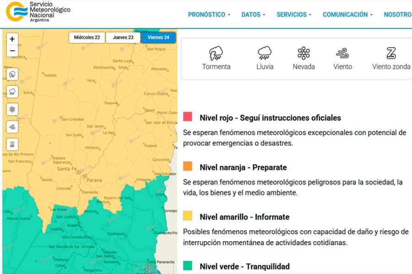This screenshot has height=274, width=412.
Task: Toggle the storm layer button on the map
Action: click(12, 74)
